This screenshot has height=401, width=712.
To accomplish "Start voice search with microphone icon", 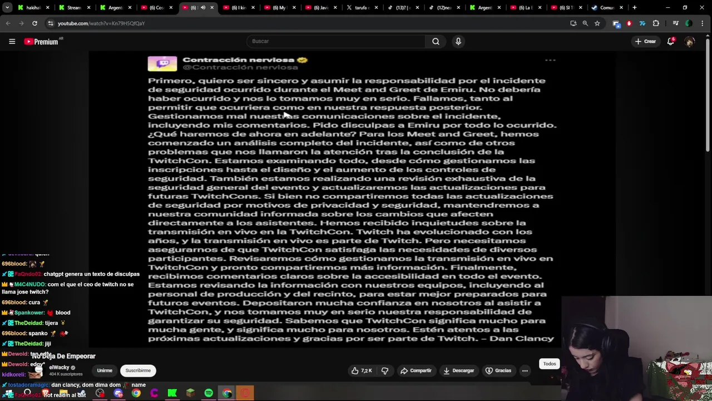I will (x=458, y=41).
